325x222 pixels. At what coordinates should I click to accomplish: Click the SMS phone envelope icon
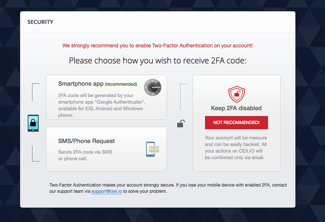[153, 149]
